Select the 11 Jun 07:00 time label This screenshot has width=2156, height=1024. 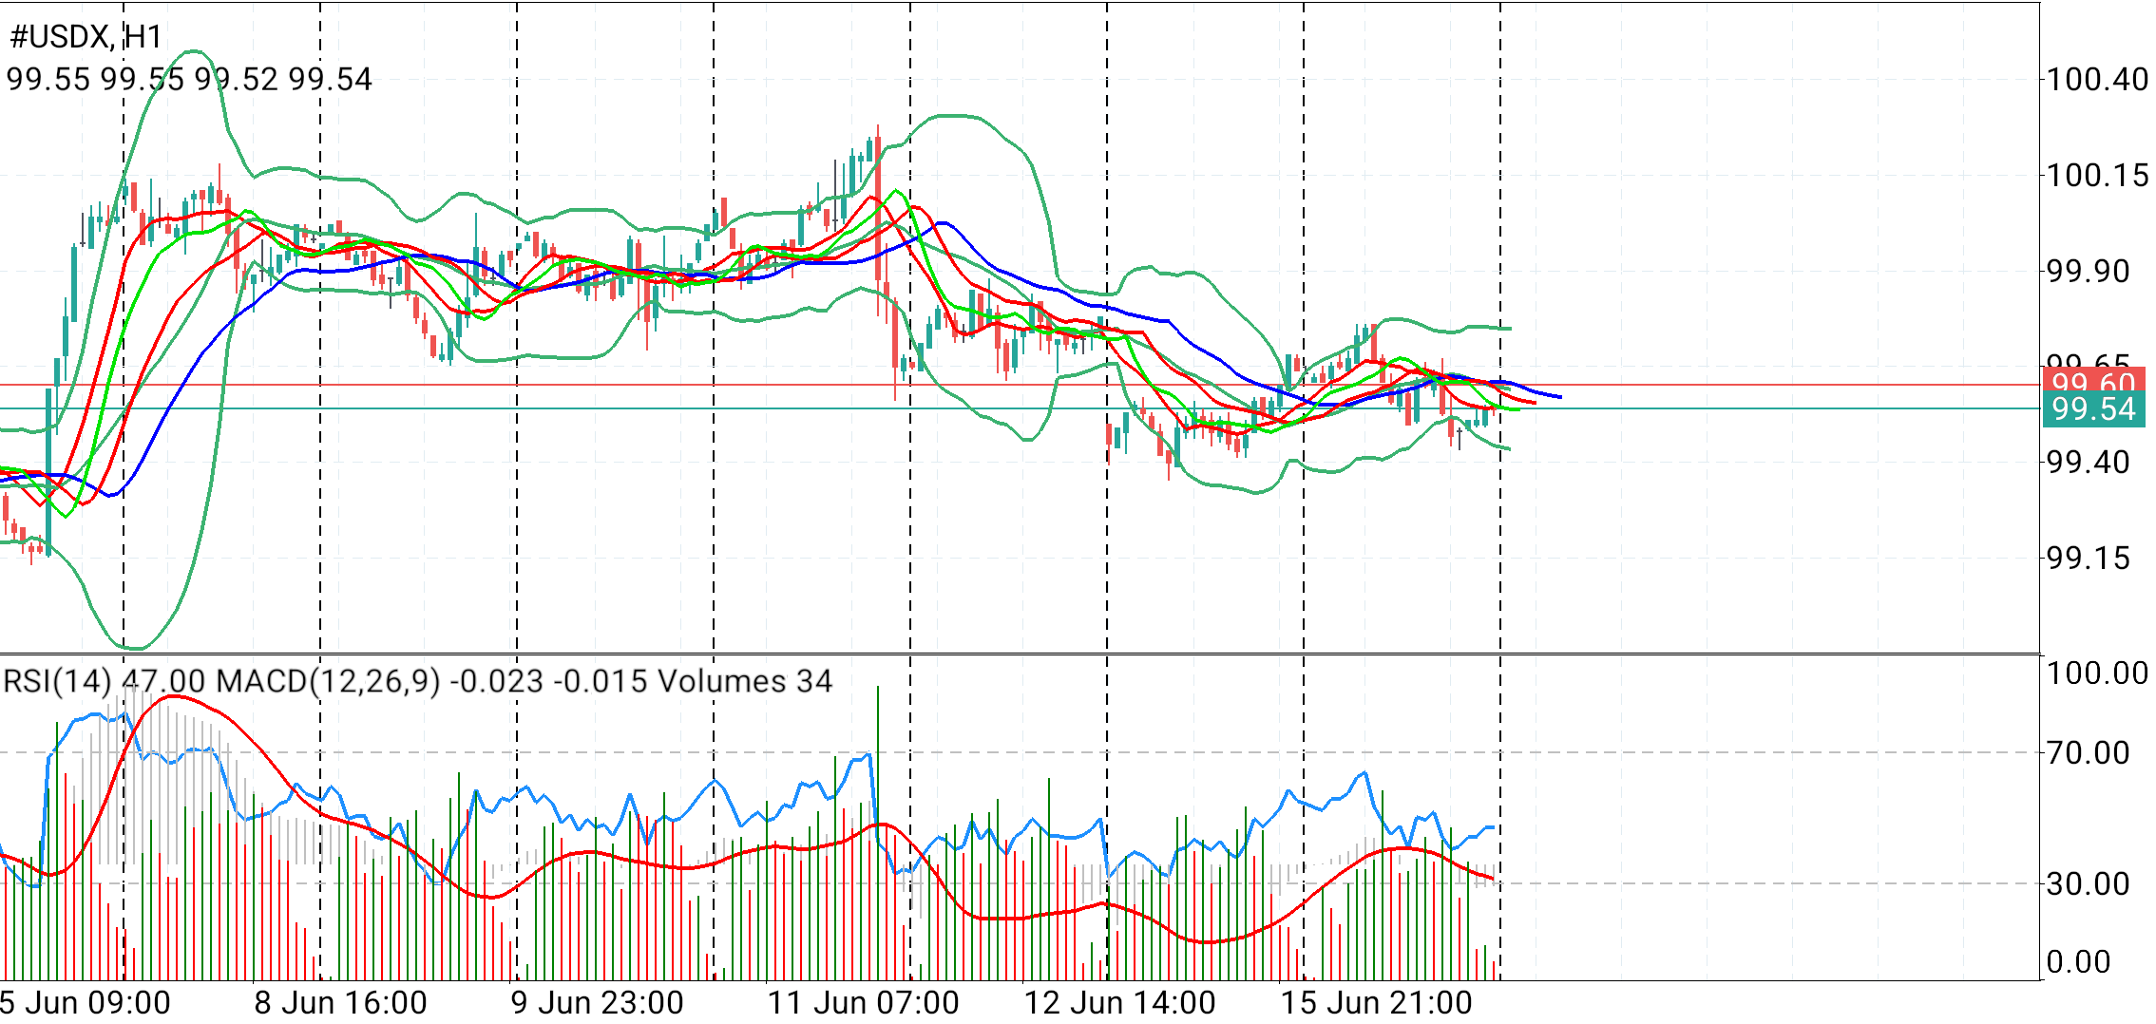(863, 1003)
